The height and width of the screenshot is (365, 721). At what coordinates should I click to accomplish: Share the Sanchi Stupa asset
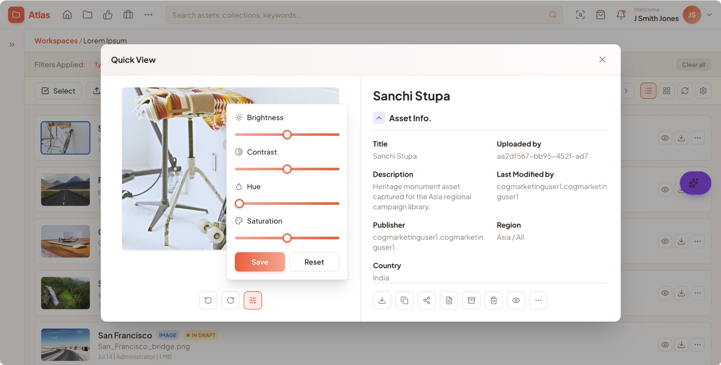tap(427, 300)
